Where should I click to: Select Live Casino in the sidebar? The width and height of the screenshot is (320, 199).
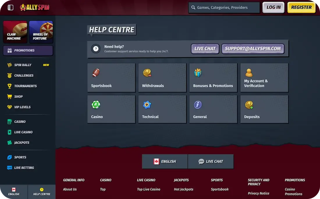tap(23, 132)
